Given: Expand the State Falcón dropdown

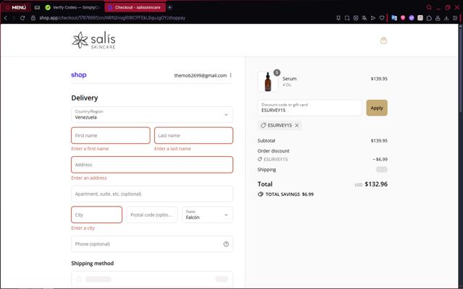Looking at the screenshot, I should [x=208, y=215].
